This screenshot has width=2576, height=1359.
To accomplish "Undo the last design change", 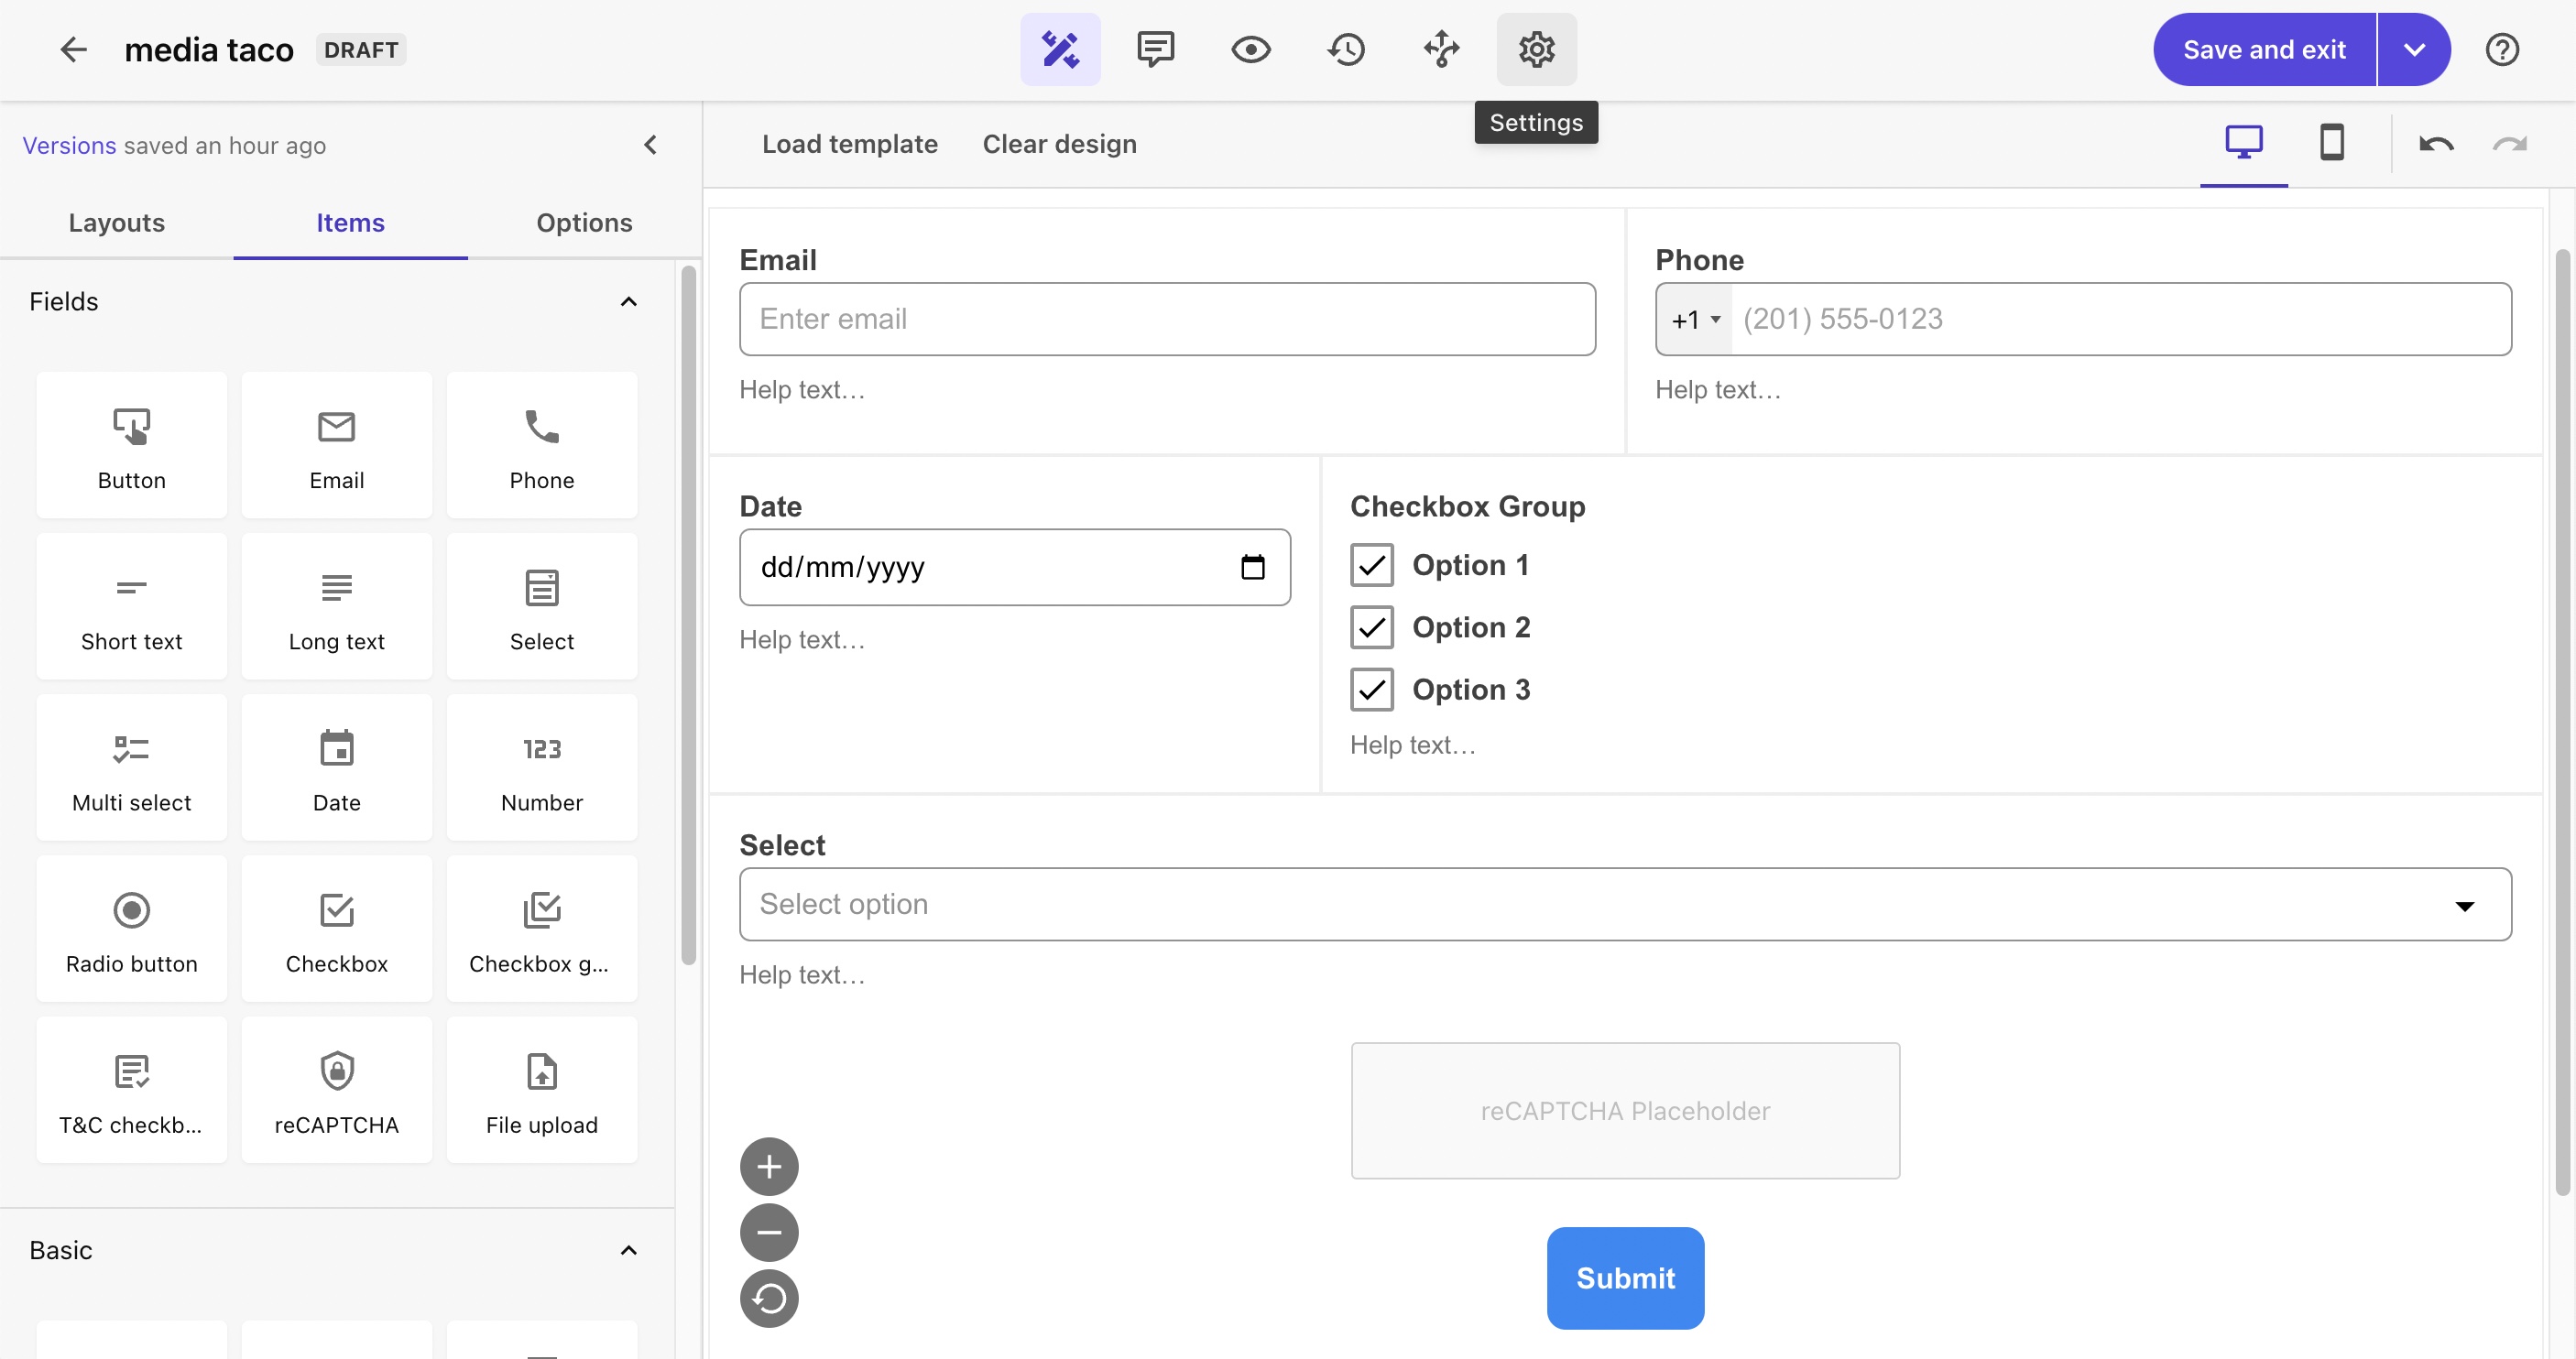I will pyautogui.click(x=2436, y=144).
